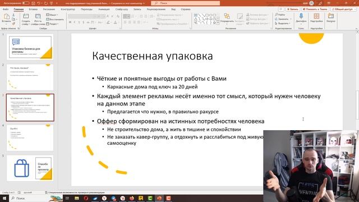Screen dimensions: 359x202
Task: Collapse the ribbon with the chevron arrow
Action: click(356, 29)
